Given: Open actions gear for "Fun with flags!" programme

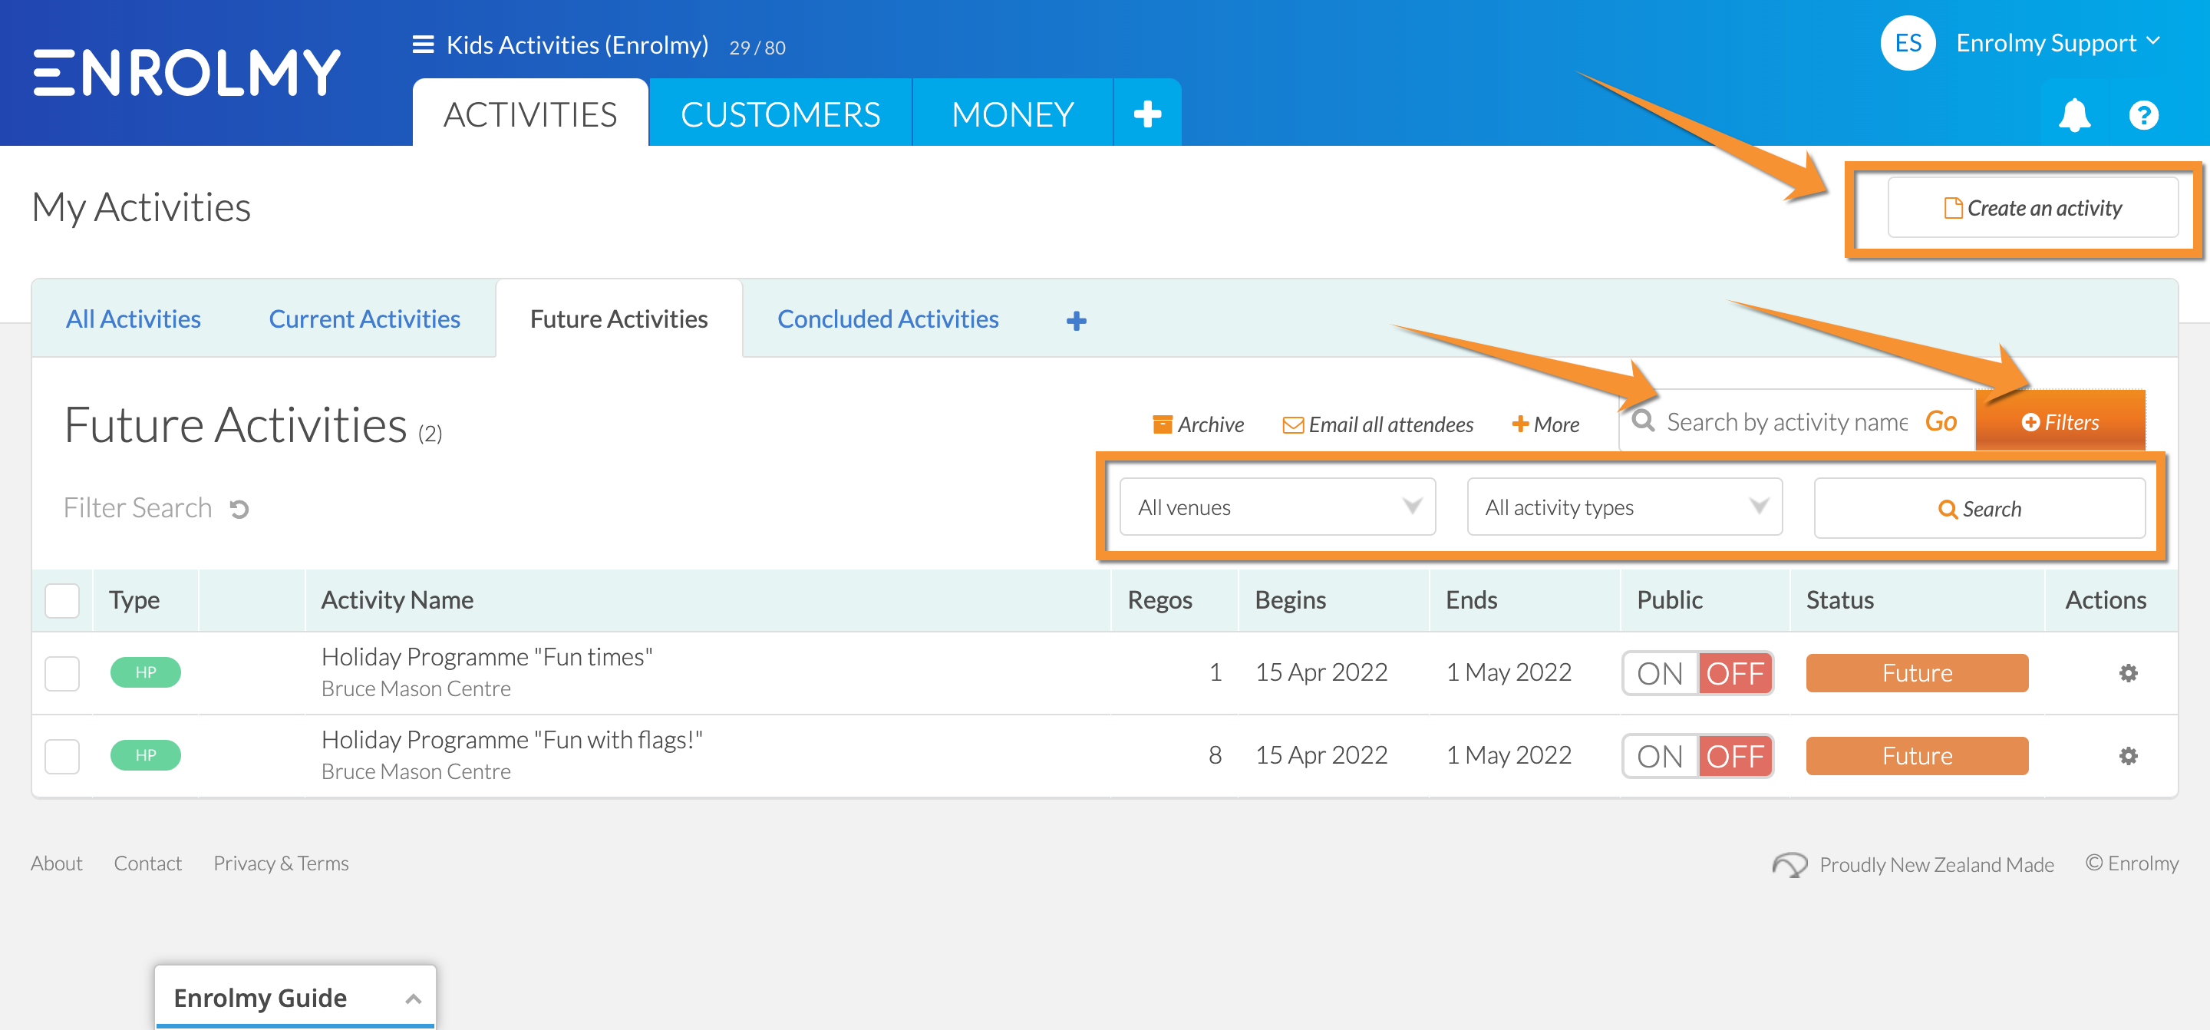Looking at the screenshot, I should pos(2128,756).
